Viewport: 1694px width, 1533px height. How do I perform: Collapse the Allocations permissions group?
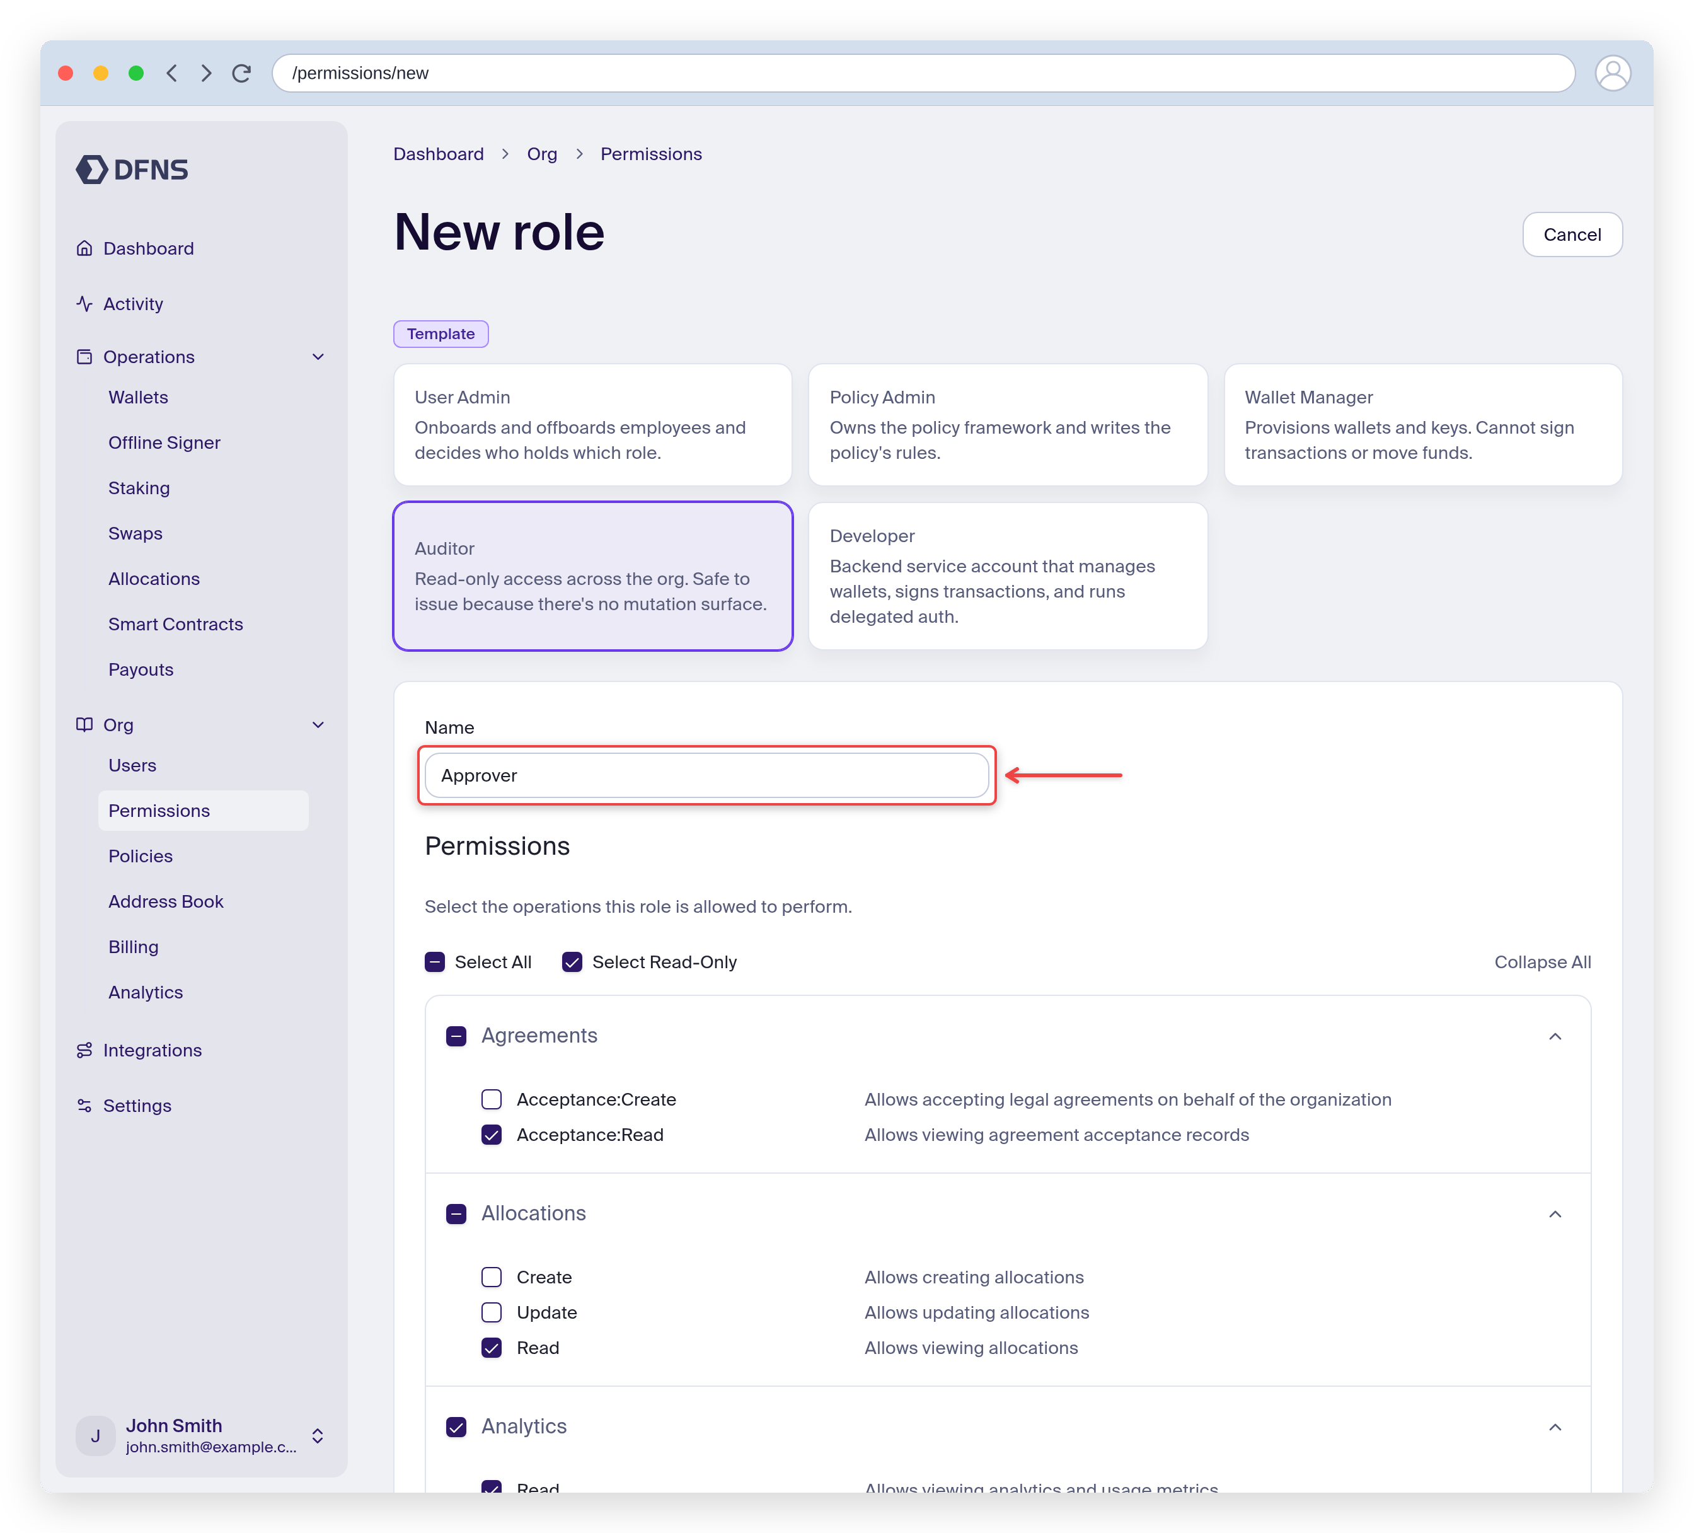tap(1555, 1213)
